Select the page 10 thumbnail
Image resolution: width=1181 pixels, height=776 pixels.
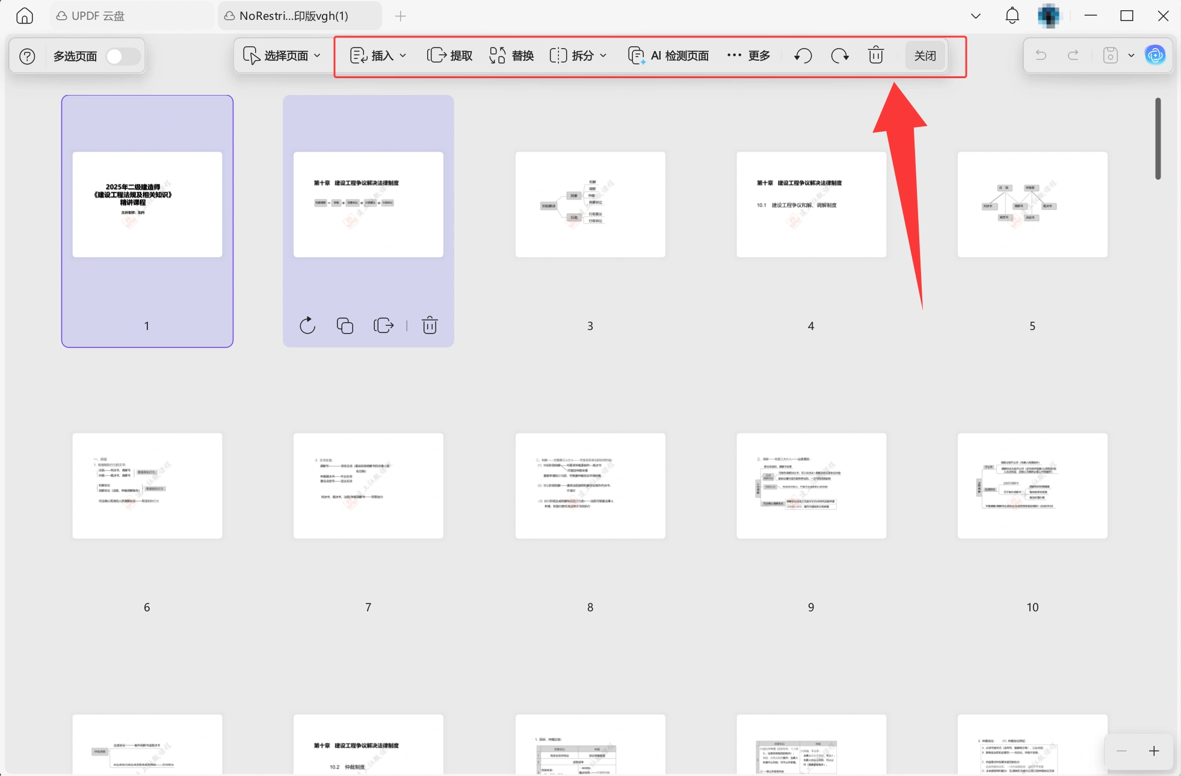(1032, 486)
